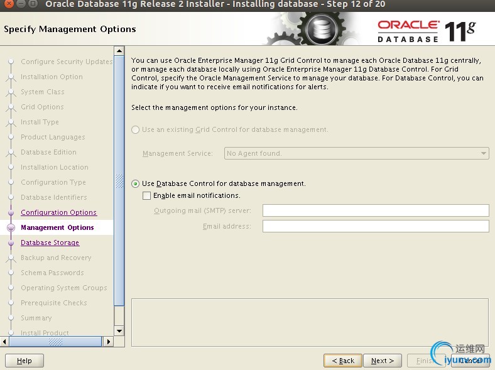495x370 pixels.
Task: Click Database Identifiers step text
Action: pos(54,197)
